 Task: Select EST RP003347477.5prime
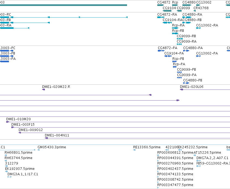(x=175, y=185)
